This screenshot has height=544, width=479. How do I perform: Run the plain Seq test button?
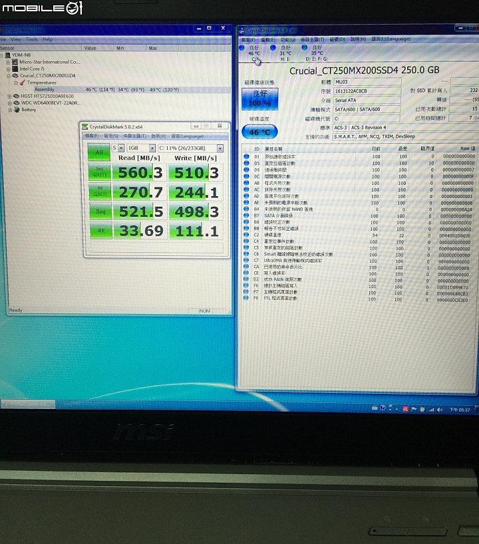coord(100,211)
